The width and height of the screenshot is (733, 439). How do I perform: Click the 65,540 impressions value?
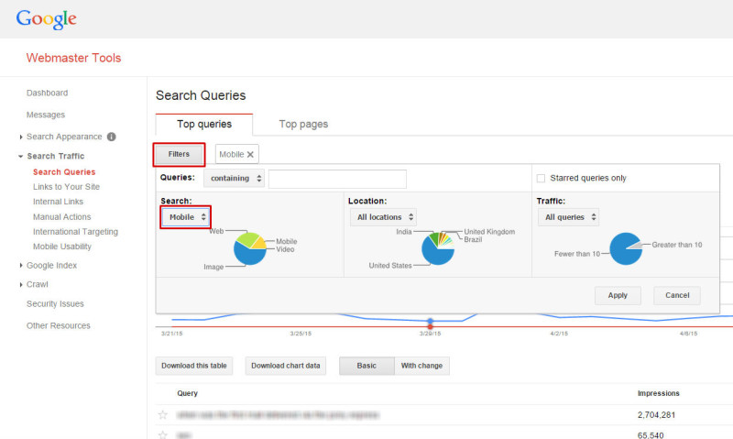(651, 435)
